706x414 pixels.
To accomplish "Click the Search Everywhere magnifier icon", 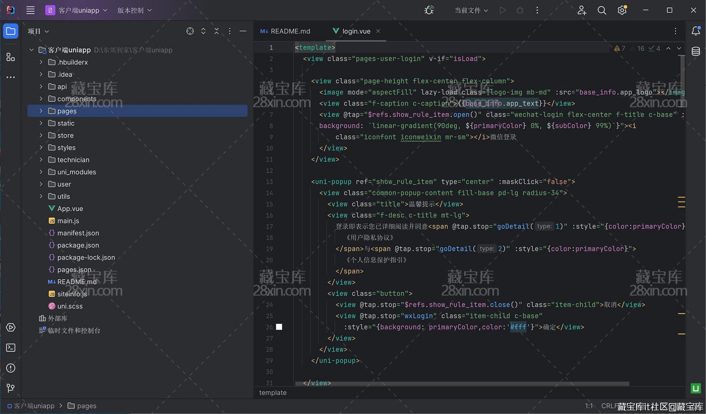I will click(602, 10).
